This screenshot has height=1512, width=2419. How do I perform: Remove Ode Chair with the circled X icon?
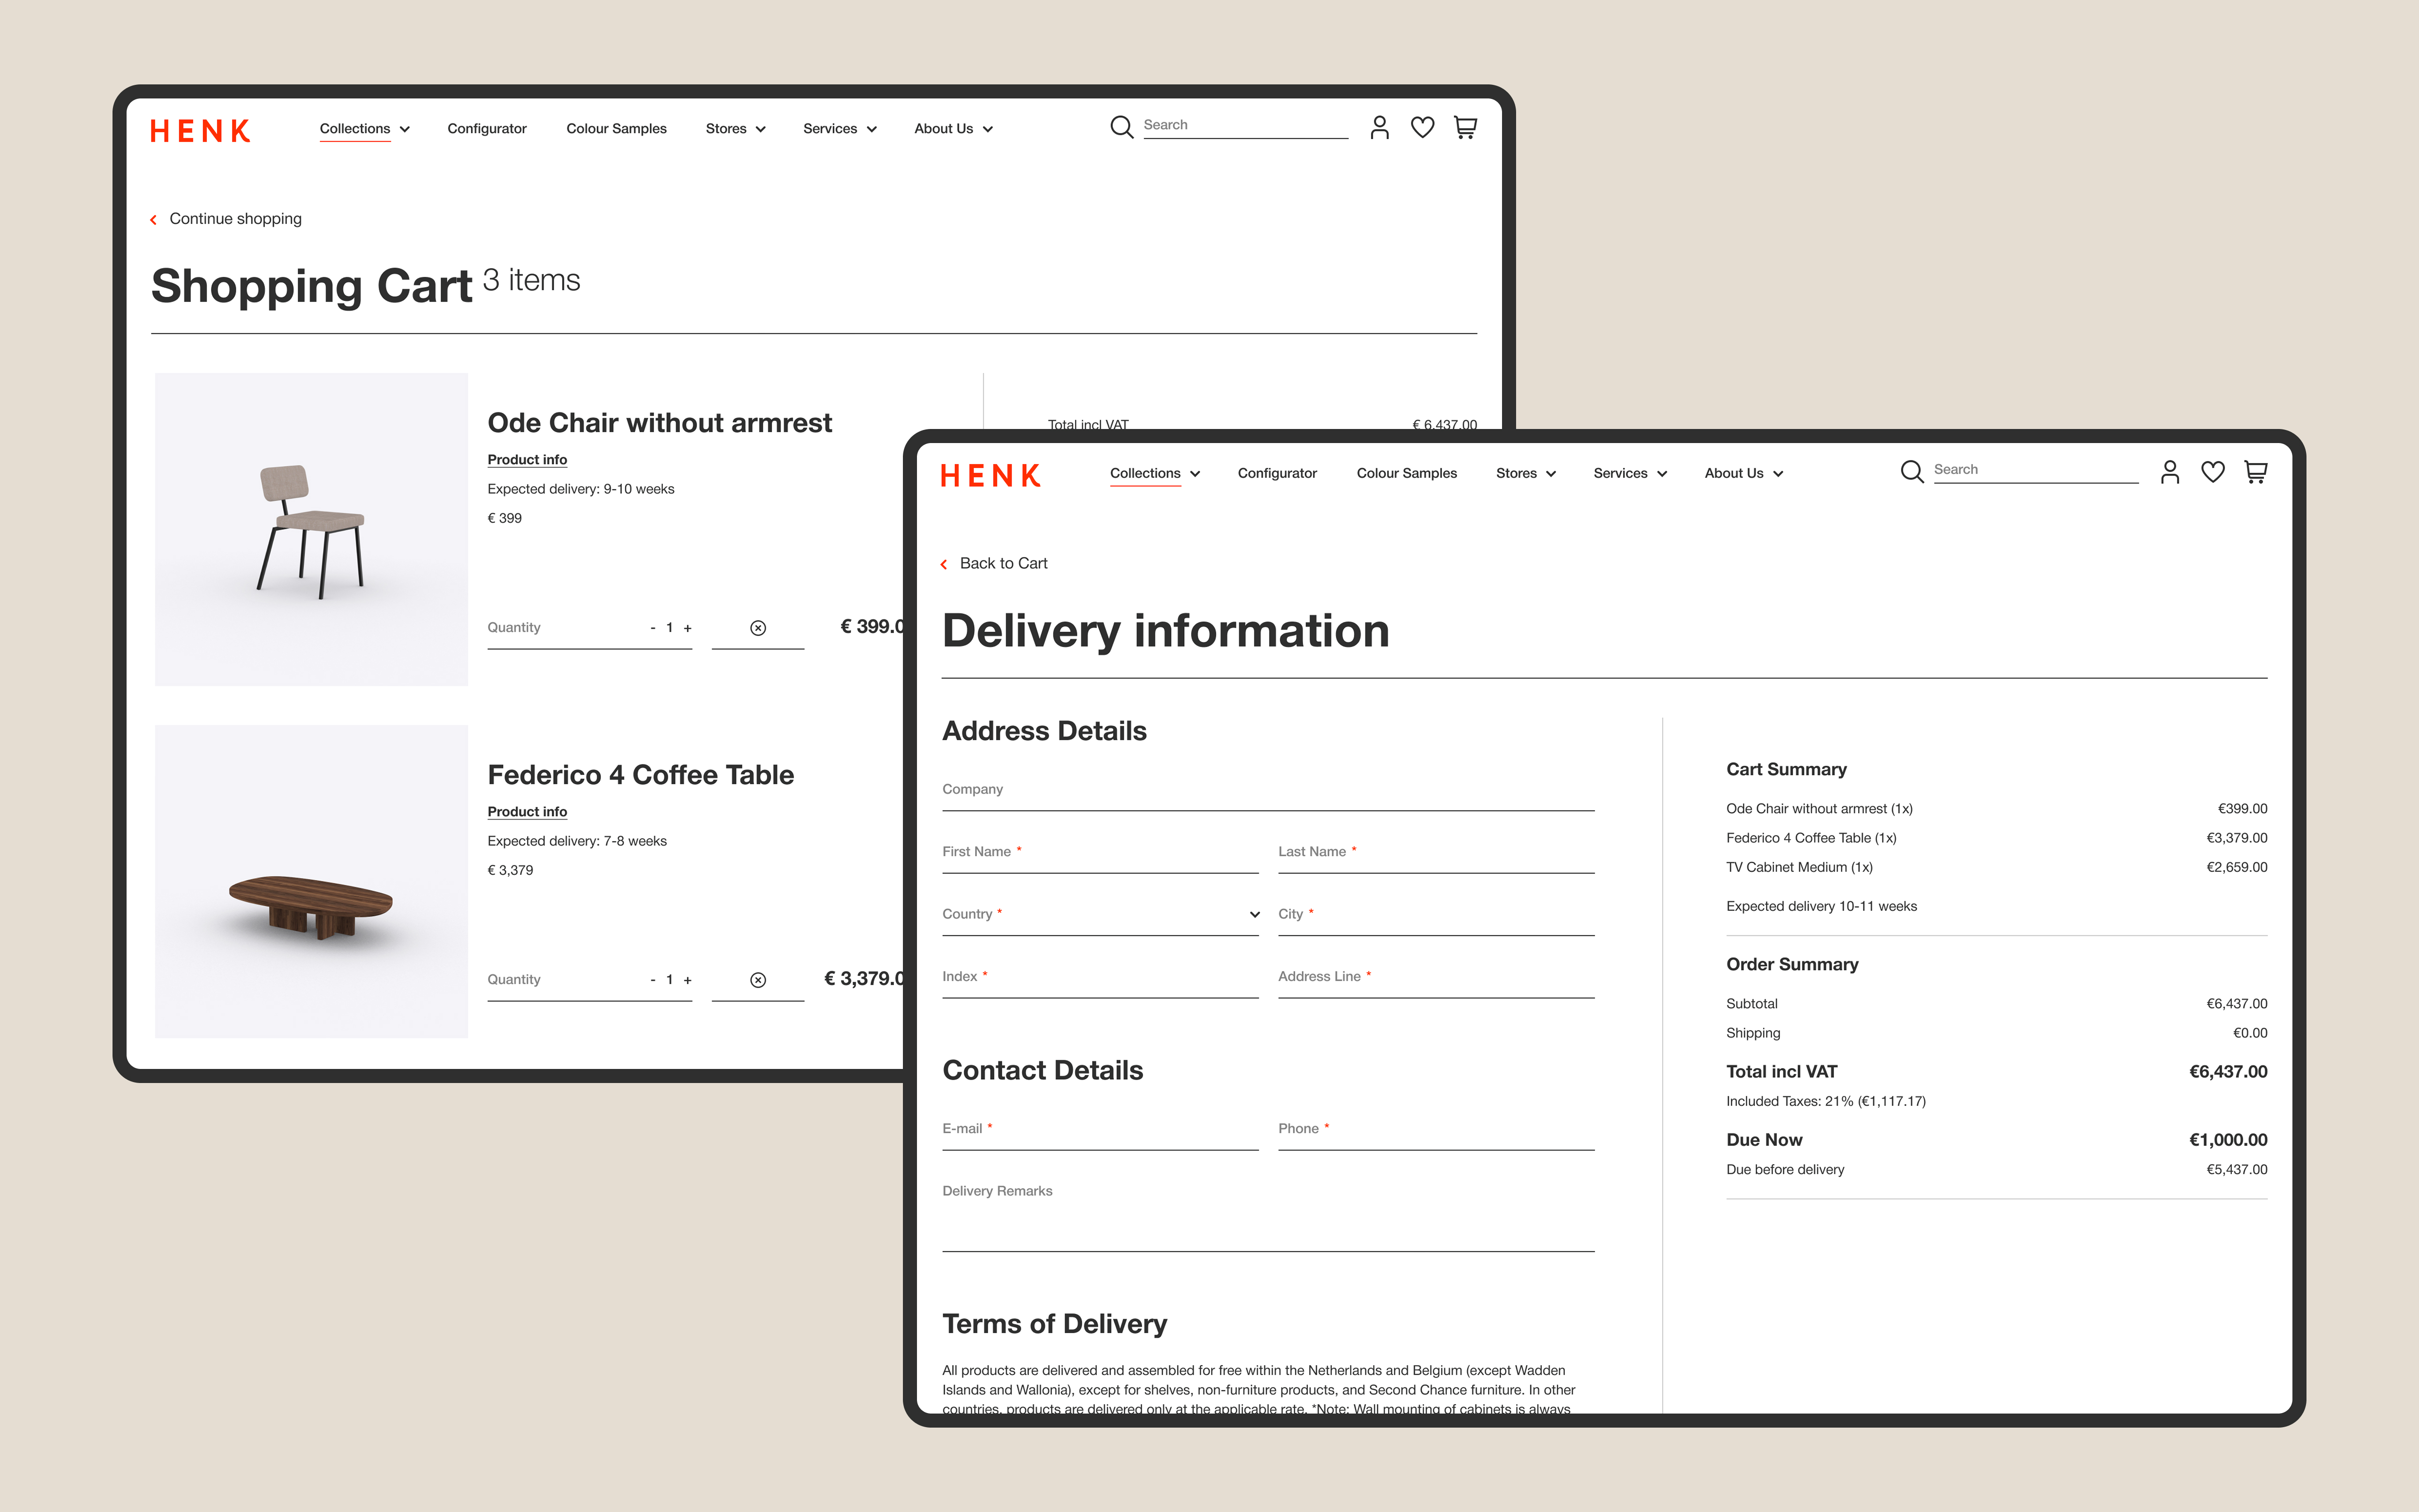coord(758,628)
